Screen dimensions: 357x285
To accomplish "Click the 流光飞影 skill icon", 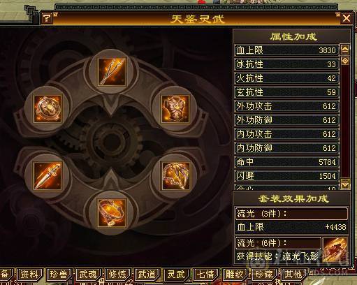I will coord(335,248).
